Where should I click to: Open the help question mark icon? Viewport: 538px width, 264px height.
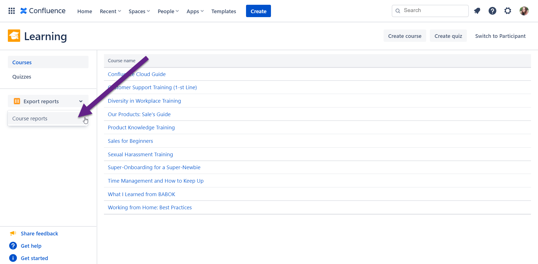pos(492,11)
